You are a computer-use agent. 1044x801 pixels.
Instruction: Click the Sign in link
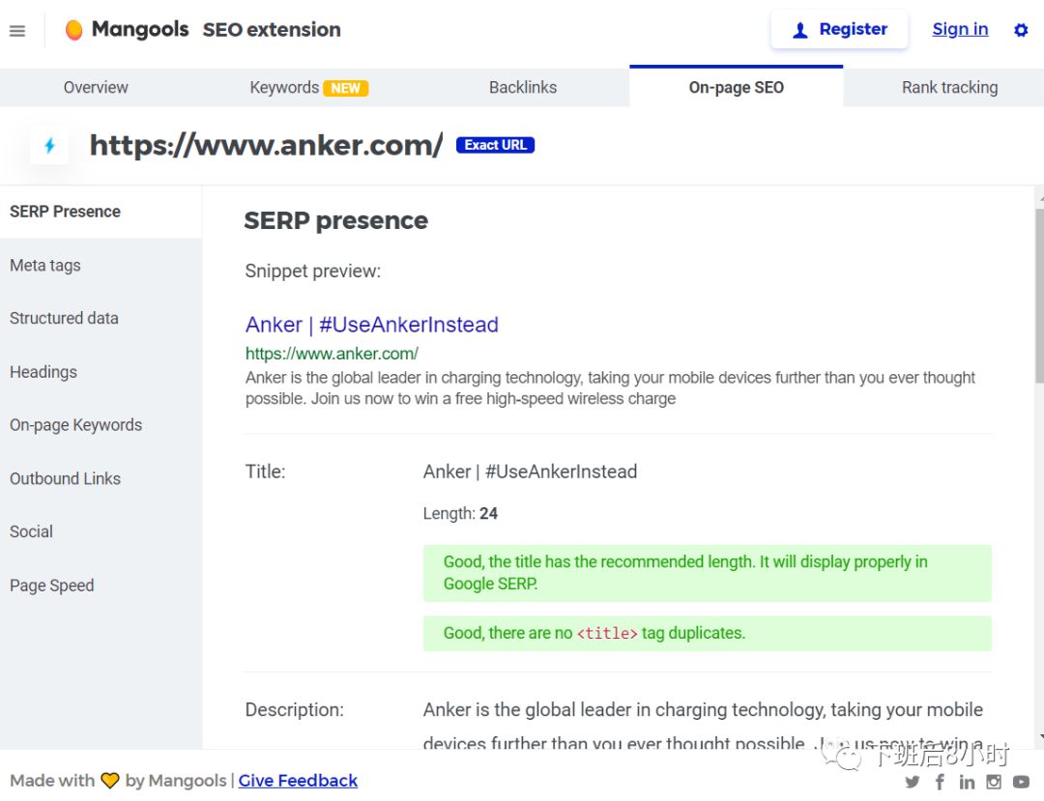click(x=960, y=29)
